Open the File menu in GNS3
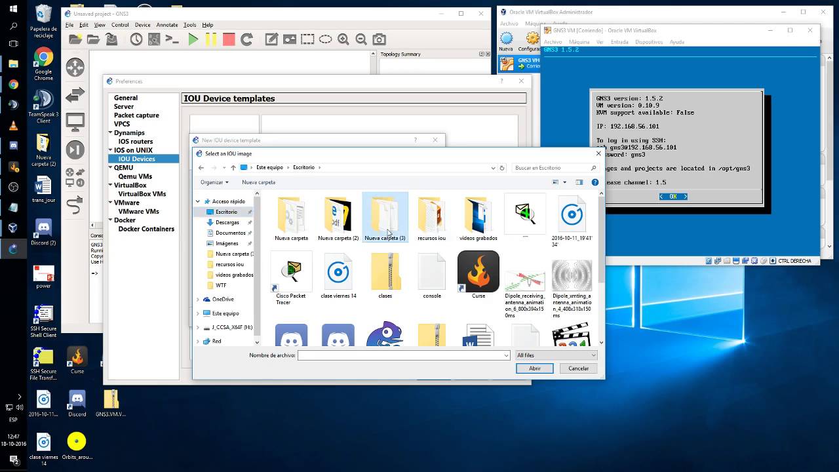Screen dimensions: 839x472 click(69, 25)
